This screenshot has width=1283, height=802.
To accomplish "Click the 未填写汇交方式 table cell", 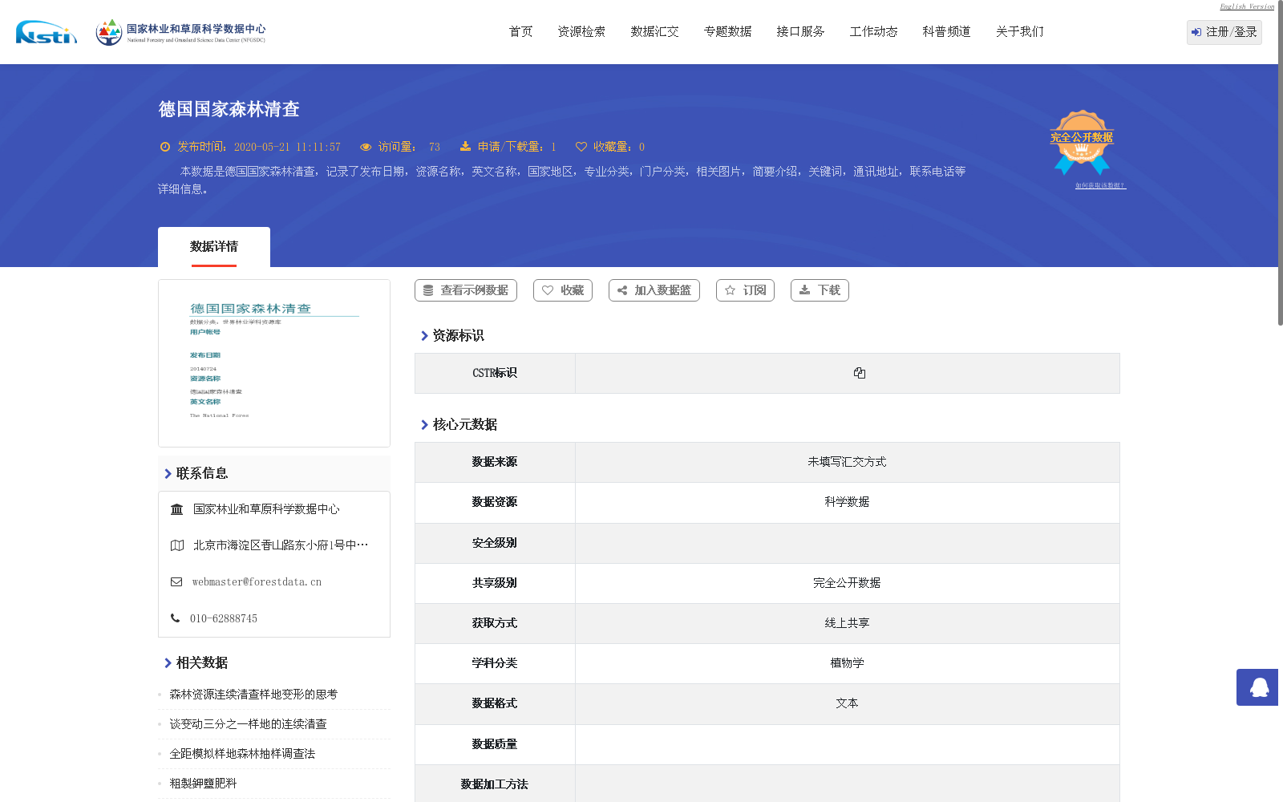I will coord(847,462).
